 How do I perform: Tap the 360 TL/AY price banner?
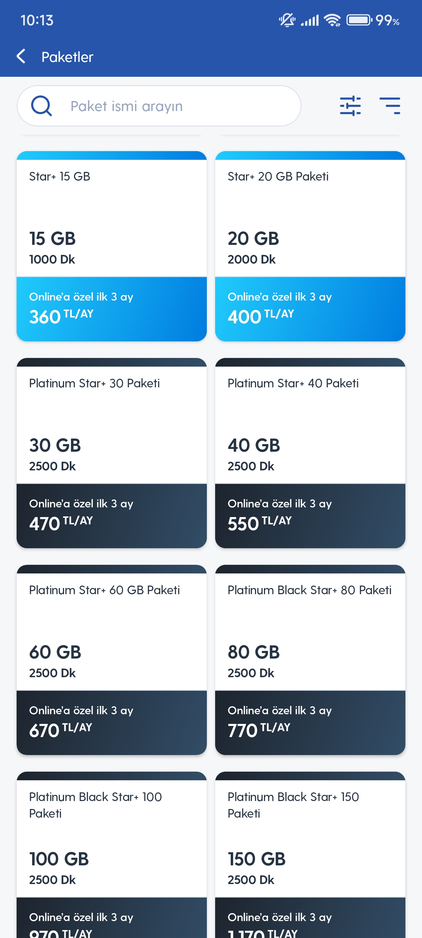pos(112,309)
